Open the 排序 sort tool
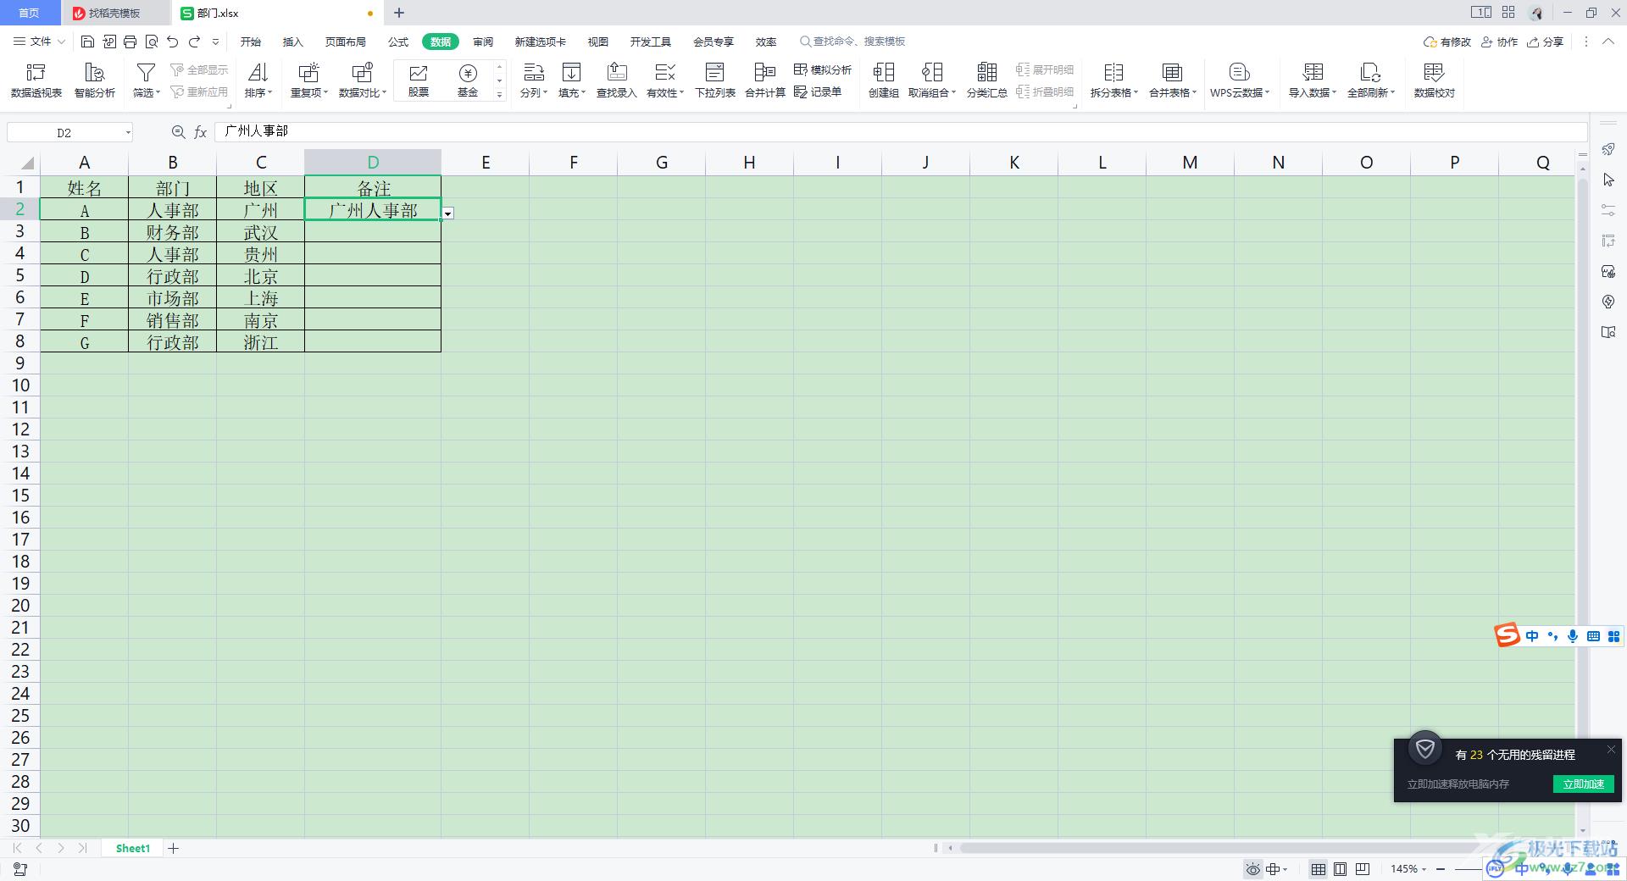Image resolution: width=1627 pixels, height=881 pixels. pyautogui.click(x=258, y=80)
